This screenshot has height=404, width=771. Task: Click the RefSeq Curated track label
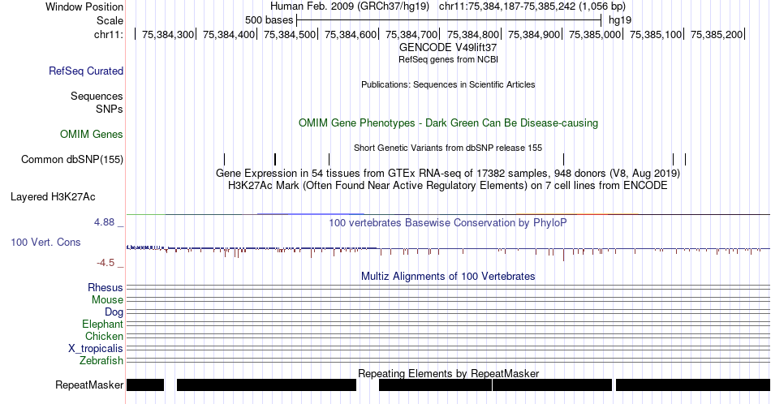(85, 71)
